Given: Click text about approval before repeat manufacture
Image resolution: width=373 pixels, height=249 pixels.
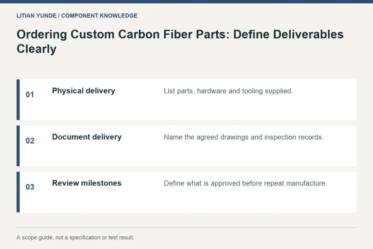Looking at the screenshot, I should click(246, 183).
